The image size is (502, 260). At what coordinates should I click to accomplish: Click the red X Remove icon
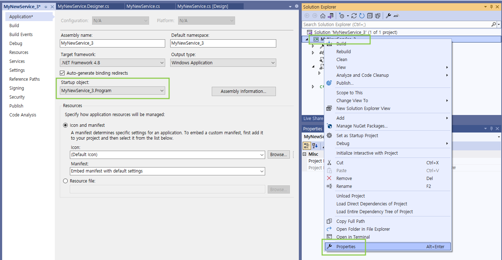(329, 178)
